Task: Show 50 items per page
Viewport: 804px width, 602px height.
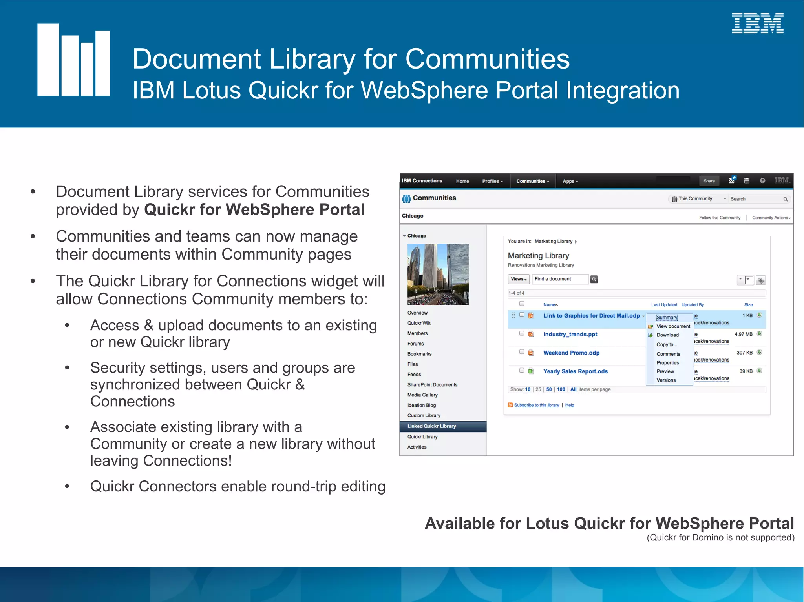Action: tap(549, 389)
